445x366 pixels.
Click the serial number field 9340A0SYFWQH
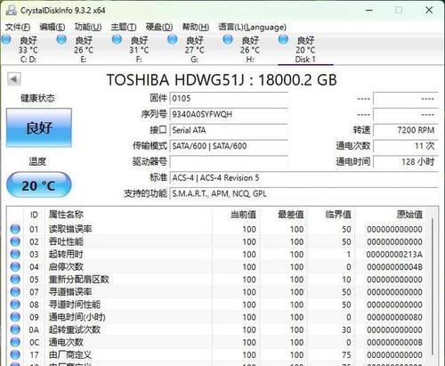point(229,114)
